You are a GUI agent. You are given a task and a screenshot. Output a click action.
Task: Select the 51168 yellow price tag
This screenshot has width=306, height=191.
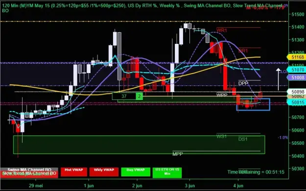(297, 57)
